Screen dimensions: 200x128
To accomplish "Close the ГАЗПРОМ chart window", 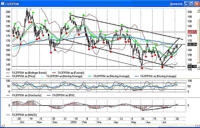I will 197,4.
